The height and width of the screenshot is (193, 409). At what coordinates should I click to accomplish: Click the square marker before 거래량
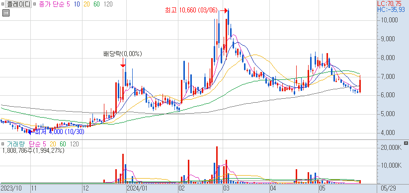pos(2,144)
